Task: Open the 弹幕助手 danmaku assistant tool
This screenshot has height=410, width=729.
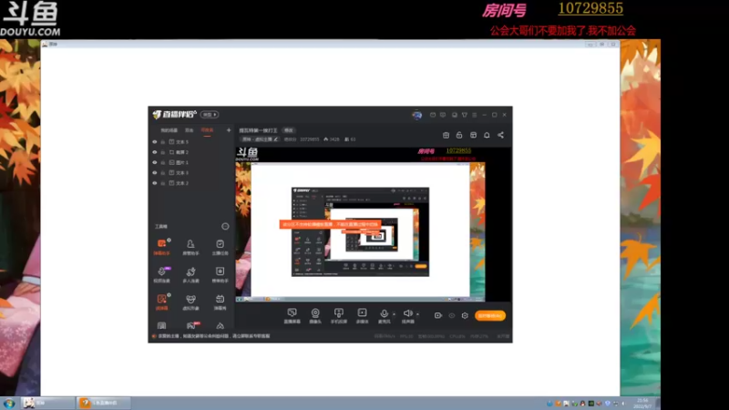Action: tap(162, 247)
